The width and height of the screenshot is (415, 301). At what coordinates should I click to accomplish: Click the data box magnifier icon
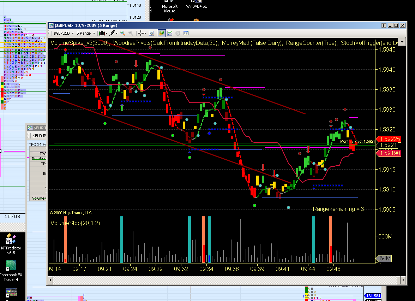[x=151, y=33]
